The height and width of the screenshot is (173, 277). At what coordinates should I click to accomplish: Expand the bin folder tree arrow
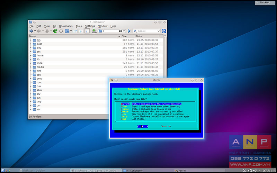(x=30, y=40)
